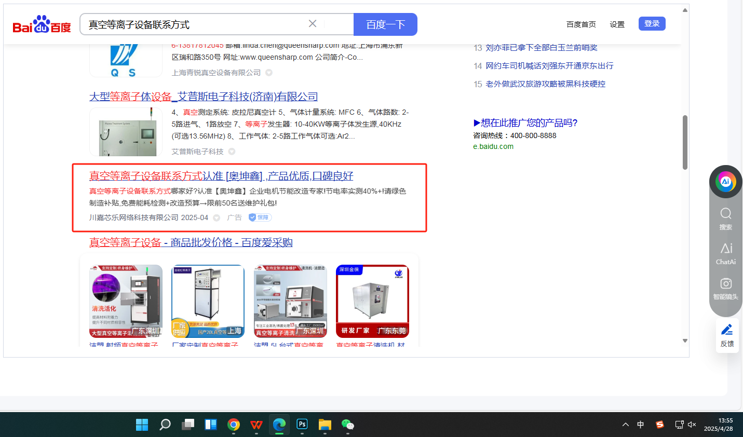Click the 广告 label on the ad
743x437 pixels.
234,217
